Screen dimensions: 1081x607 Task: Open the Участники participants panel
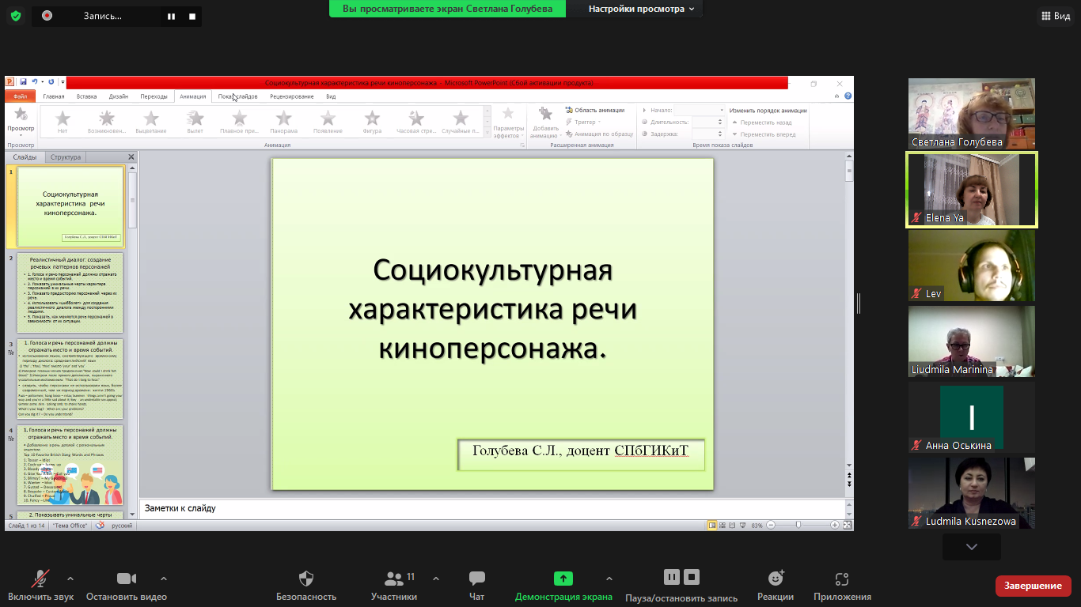pos(394,586)
